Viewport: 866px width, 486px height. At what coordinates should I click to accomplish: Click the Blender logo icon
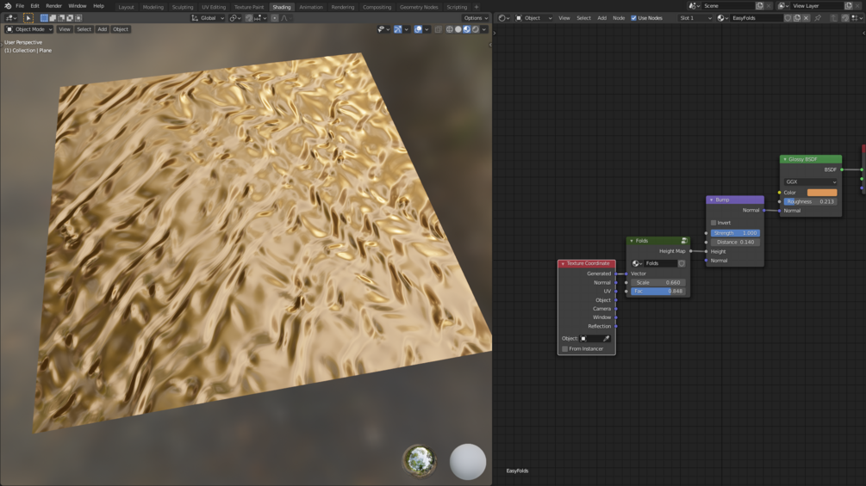click(8, 6)
